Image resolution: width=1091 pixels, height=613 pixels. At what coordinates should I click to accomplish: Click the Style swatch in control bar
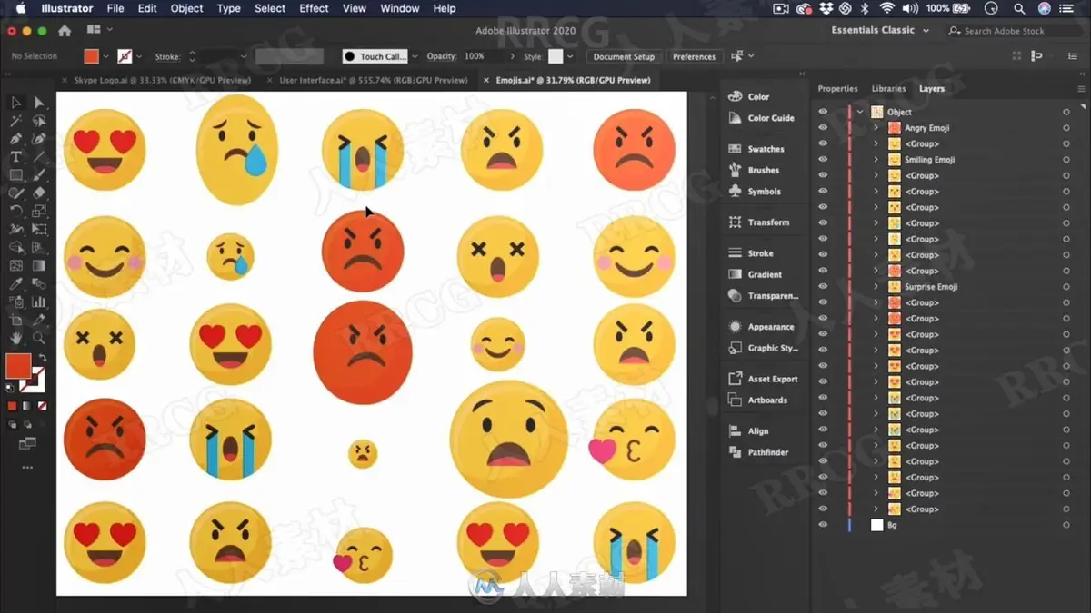tap(556, 56)
